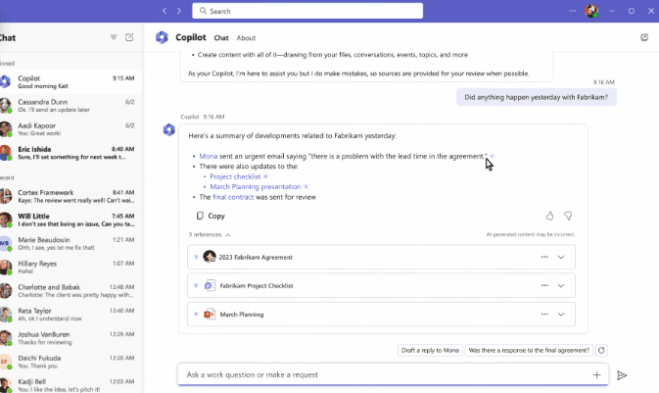The height and width of the screenshot is (393, 659).
Task: Open March Planning reference
Action: click(x=381, y=315)
